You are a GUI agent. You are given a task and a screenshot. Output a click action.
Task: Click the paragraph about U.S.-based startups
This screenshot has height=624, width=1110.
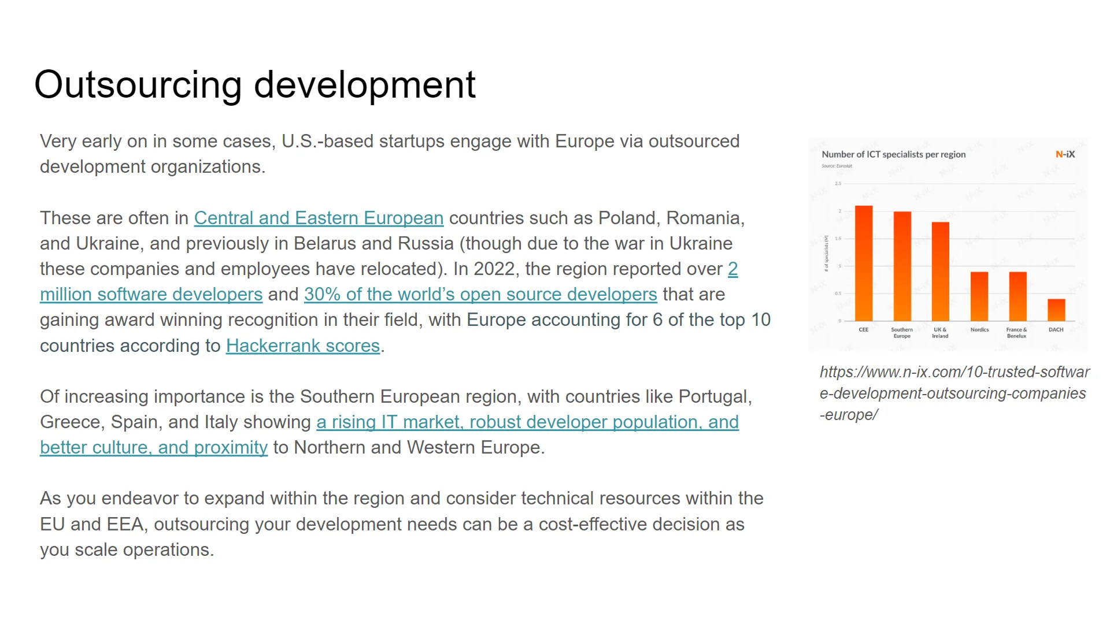389,154
